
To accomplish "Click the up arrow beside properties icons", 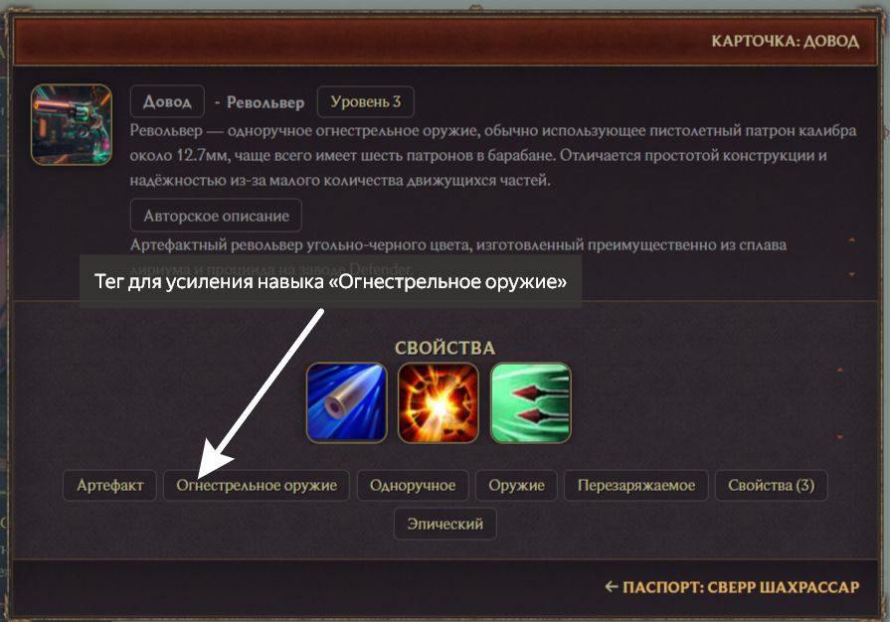I will point(840,370).
